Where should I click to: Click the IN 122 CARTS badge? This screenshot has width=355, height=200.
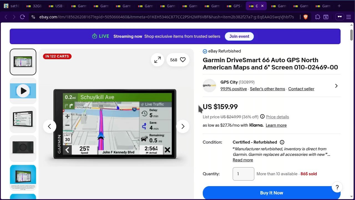tap(57, 56)
